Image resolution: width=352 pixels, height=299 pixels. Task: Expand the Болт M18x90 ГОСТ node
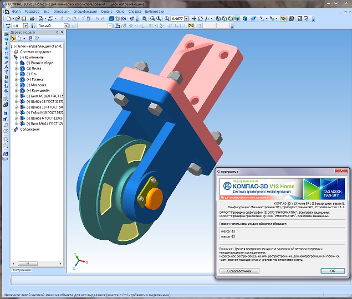[x=16, y=96]
